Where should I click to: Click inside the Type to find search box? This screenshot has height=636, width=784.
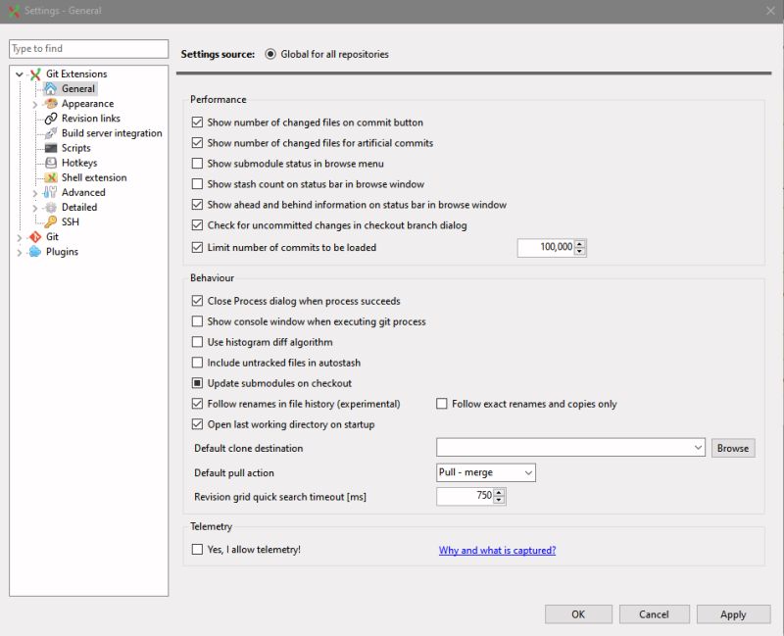[x=88, y=48]
